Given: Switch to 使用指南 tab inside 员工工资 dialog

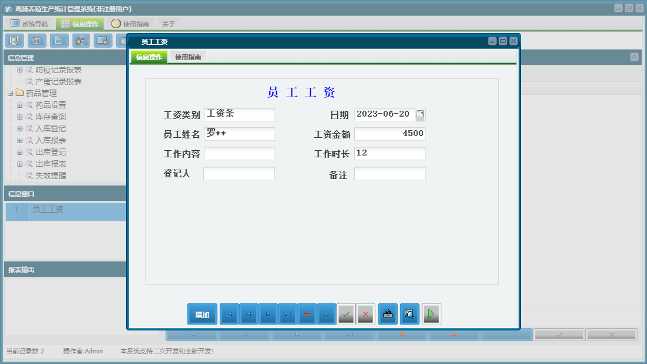Looking at the screenshot, I should click(x=188, y=57).
